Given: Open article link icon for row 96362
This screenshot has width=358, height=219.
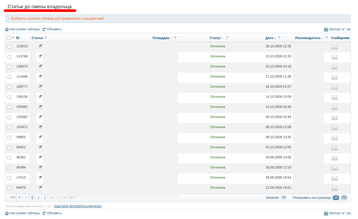Looking at the screenshot, I should click(40, 157).
